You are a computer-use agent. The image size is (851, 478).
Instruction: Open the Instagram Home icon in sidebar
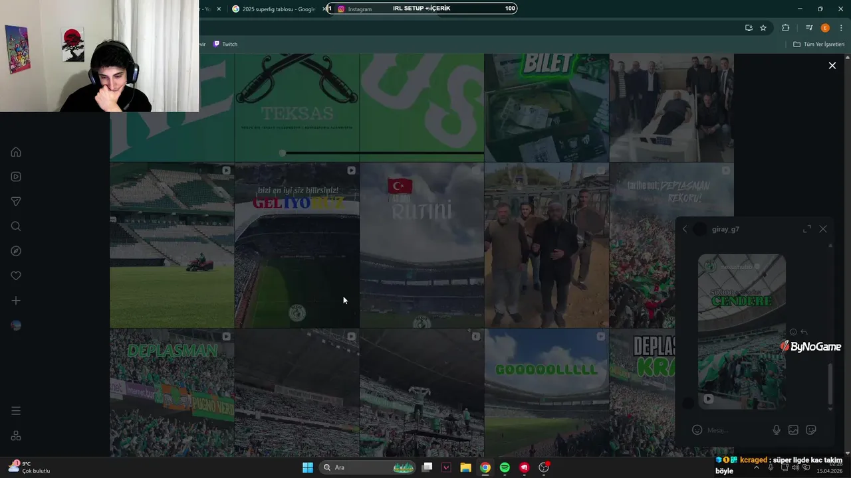coord(16,152)
